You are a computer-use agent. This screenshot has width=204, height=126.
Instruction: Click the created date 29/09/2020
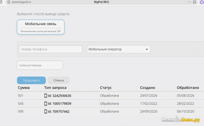(149, 111)
